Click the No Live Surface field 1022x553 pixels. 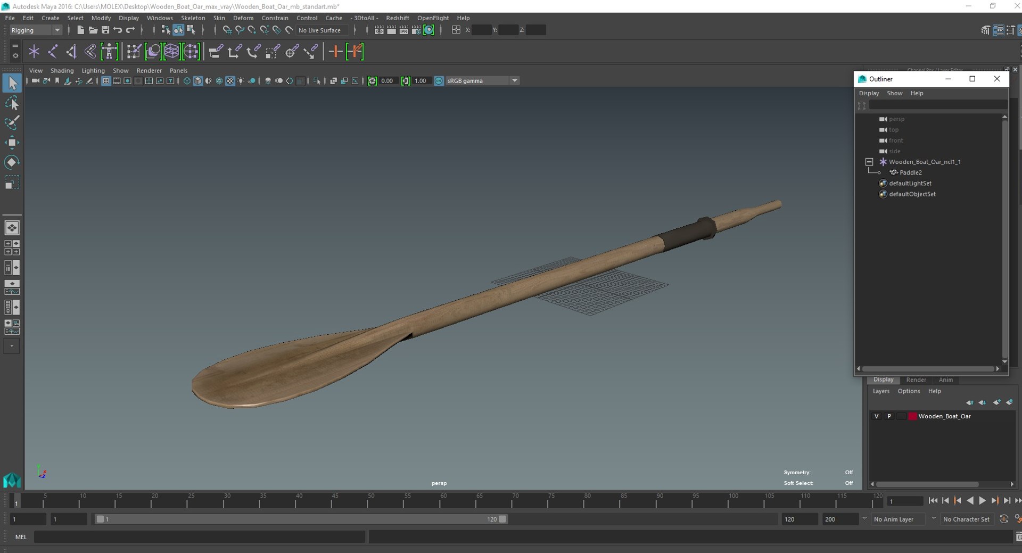(322, 30)
